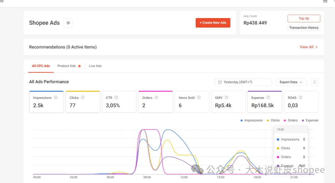Toggle the Impressions metric card
The image size is (335, 183).
(x=46, y=102)
